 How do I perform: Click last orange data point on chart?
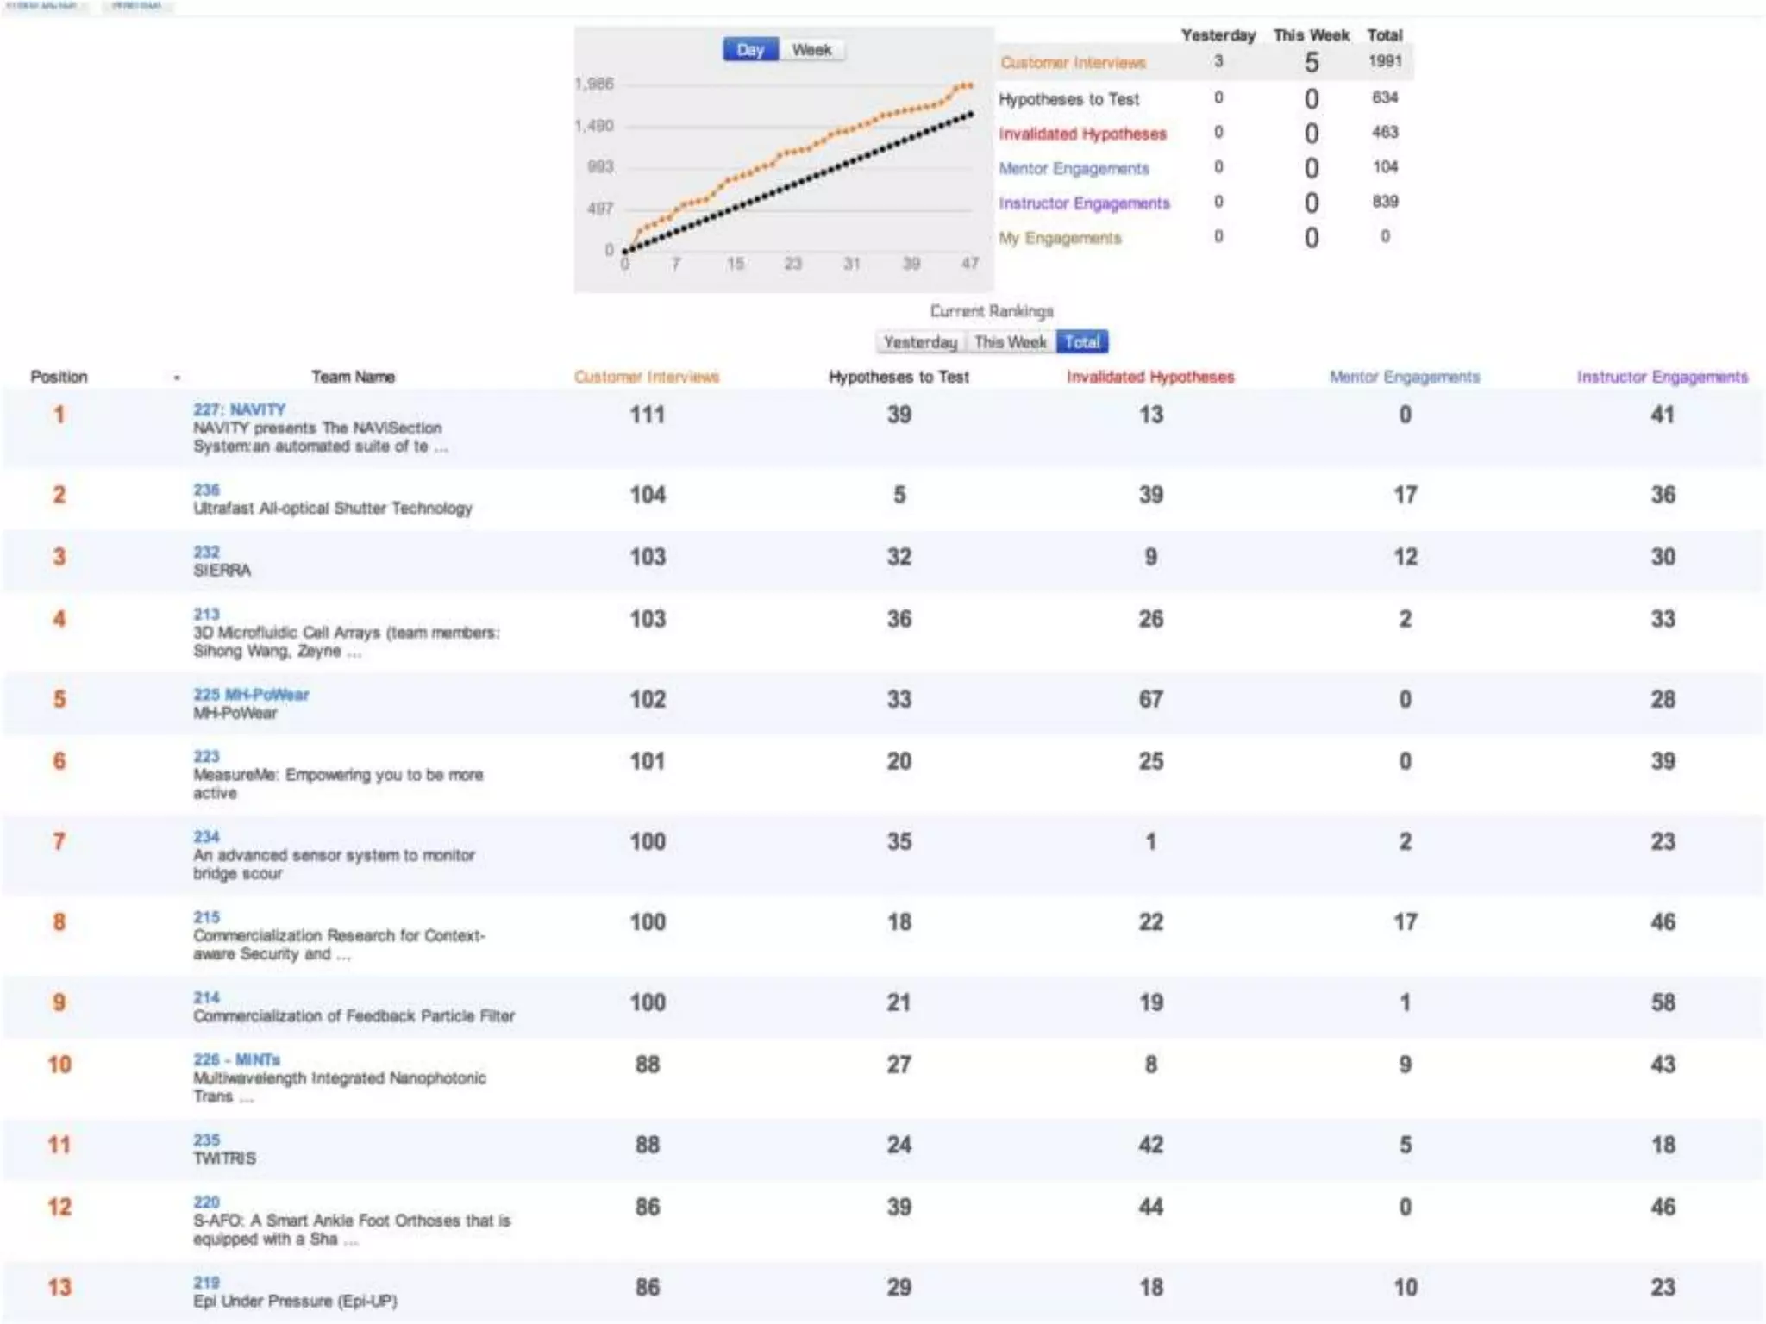click(x=970, y=85)
